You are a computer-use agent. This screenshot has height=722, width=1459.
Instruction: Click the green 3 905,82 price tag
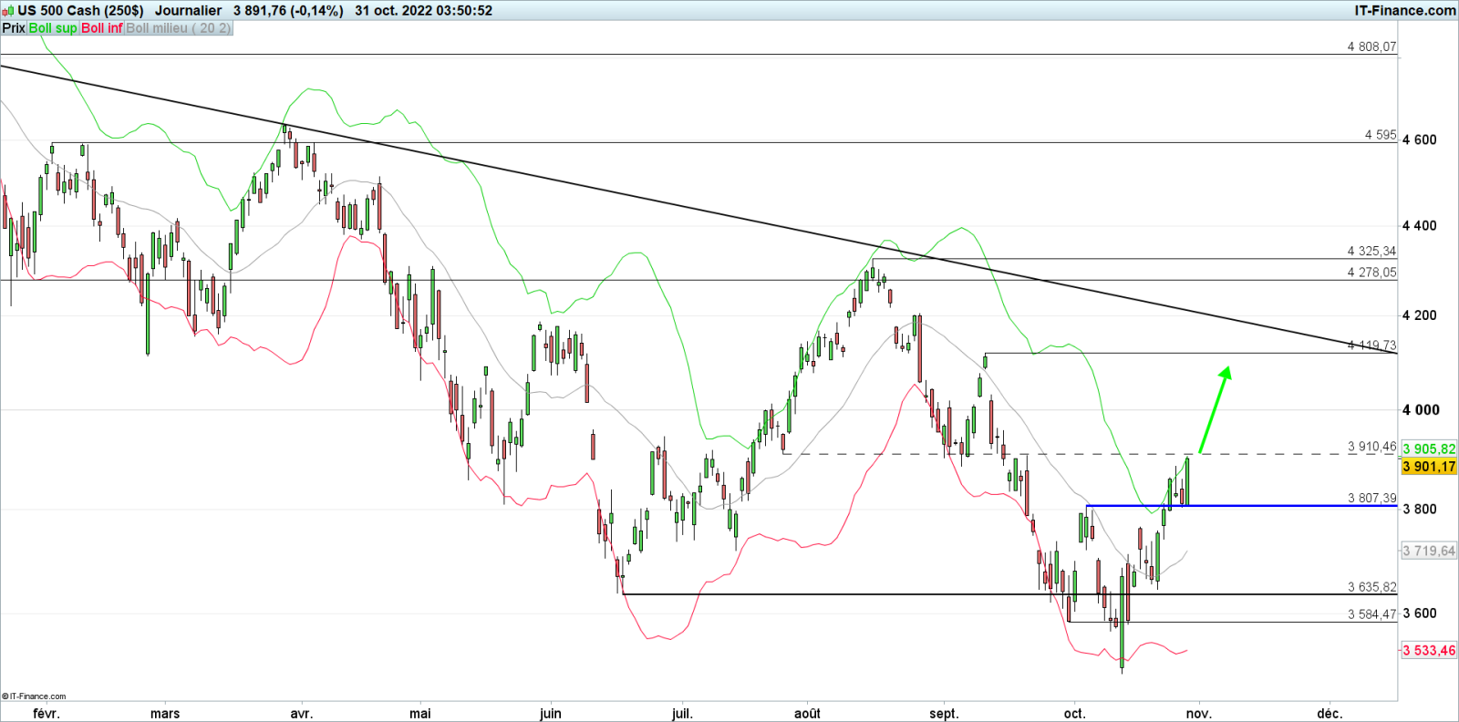(1429, 449)
